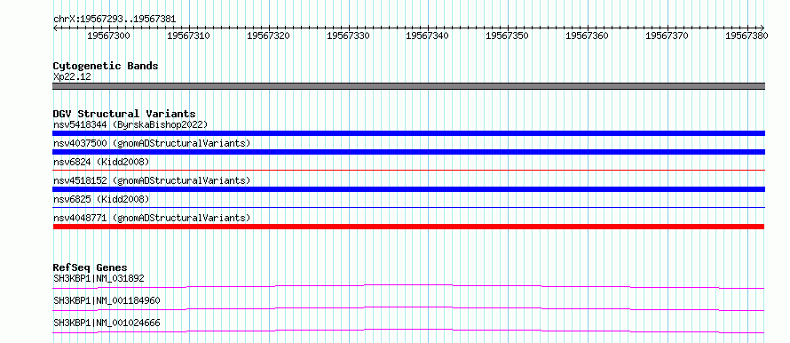
Task: Click ruler position 19567310
Action: click(x=188, y=36)
